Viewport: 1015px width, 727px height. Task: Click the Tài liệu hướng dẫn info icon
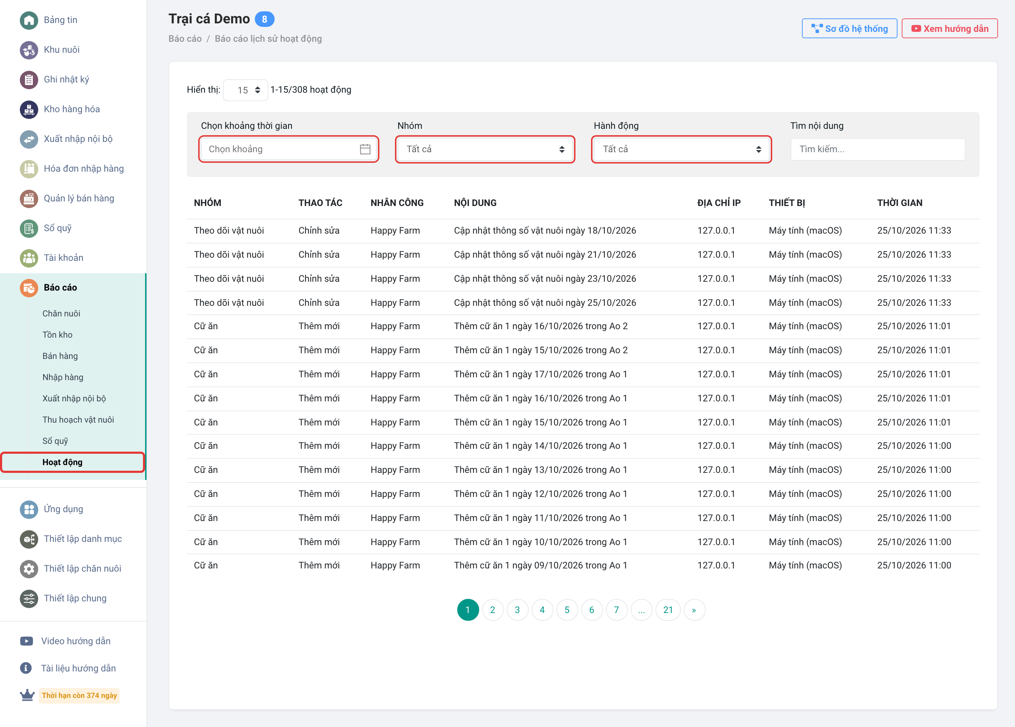tap(26, 668)
